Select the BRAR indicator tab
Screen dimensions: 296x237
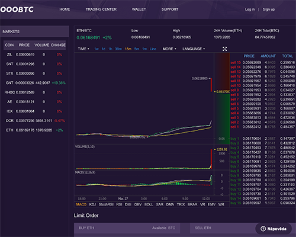(192, 204)
